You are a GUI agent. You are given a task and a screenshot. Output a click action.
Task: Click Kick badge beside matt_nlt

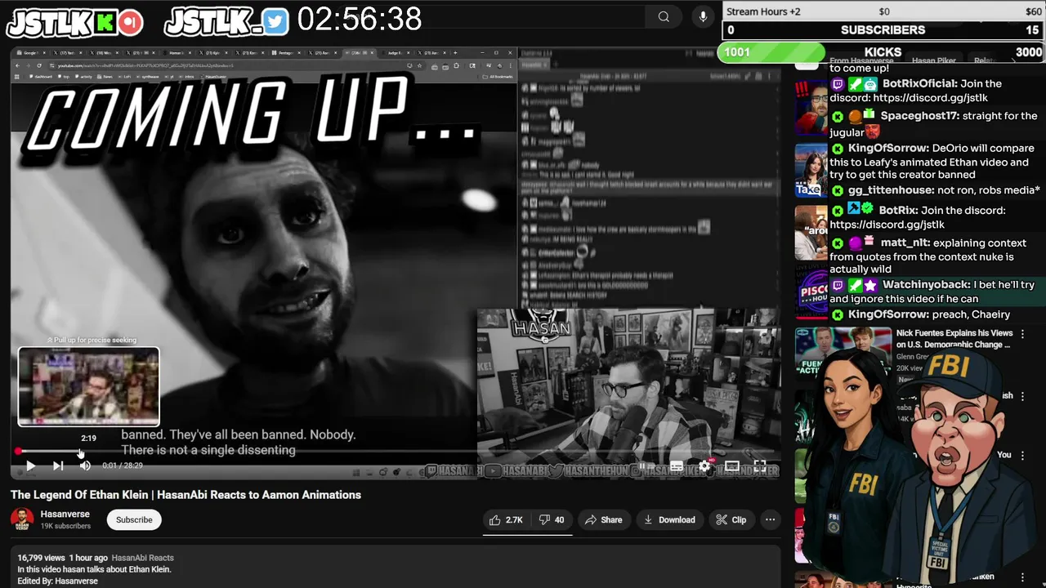pos(838,243)
